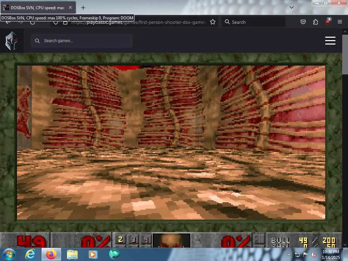Open Windows Explorer folder from taskbar
348x261 pixels.
(72, 255)
